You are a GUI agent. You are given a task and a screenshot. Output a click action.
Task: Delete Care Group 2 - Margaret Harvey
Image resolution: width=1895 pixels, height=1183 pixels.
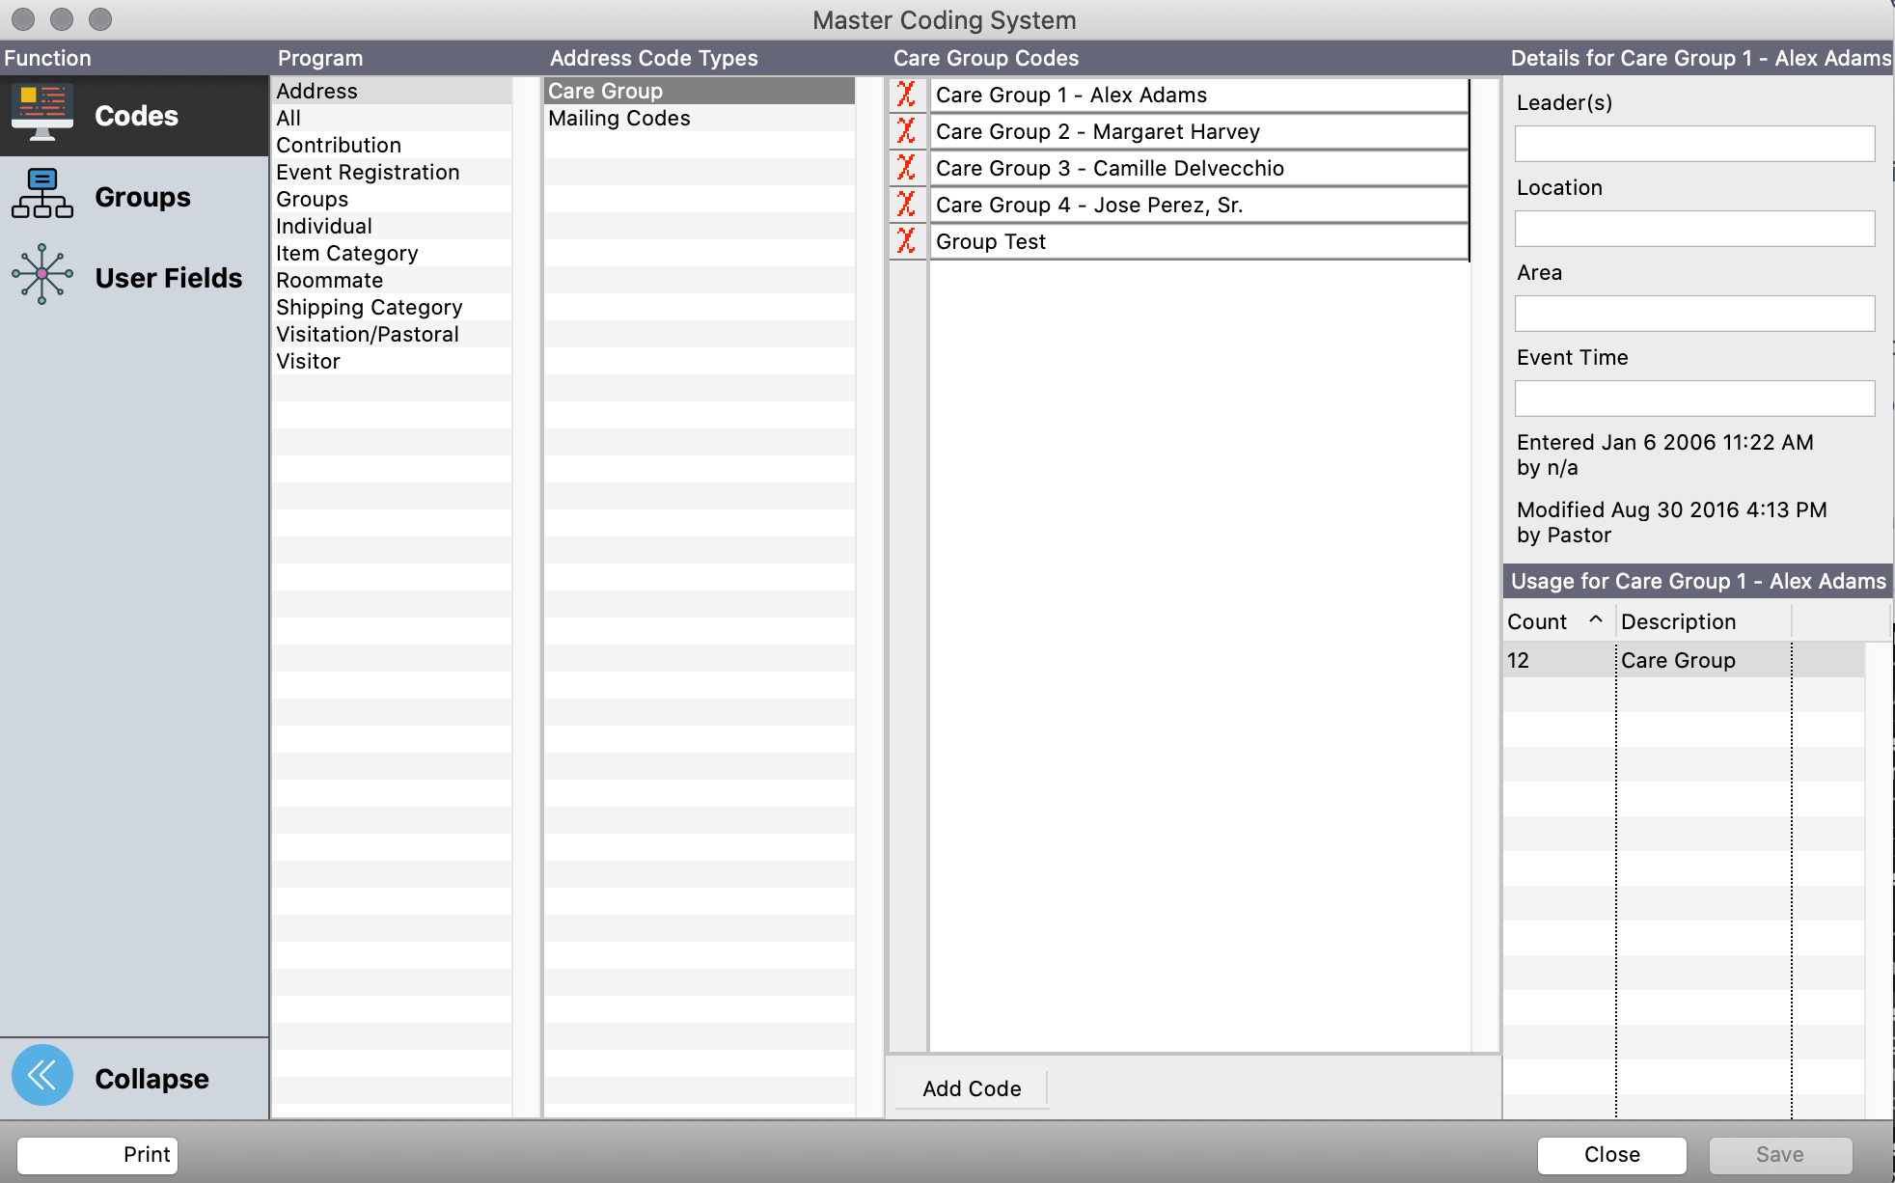[906, 131]
